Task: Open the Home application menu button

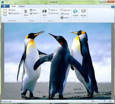Action: coord(5,6)
